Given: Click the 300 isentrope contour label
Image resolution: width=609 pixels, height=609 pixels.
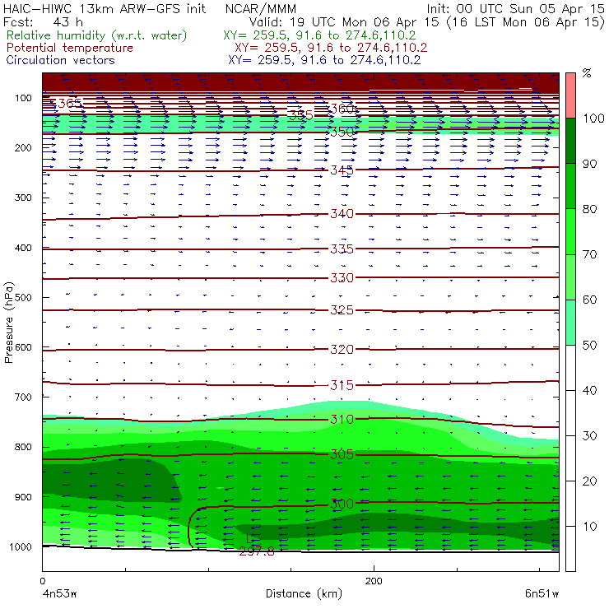Looking at the screenshot, I should point(342,504).
